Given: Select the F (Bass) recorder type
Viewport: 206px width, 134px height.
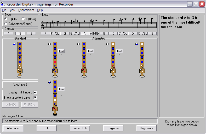Looking at the screenshot, I should 23,19.
